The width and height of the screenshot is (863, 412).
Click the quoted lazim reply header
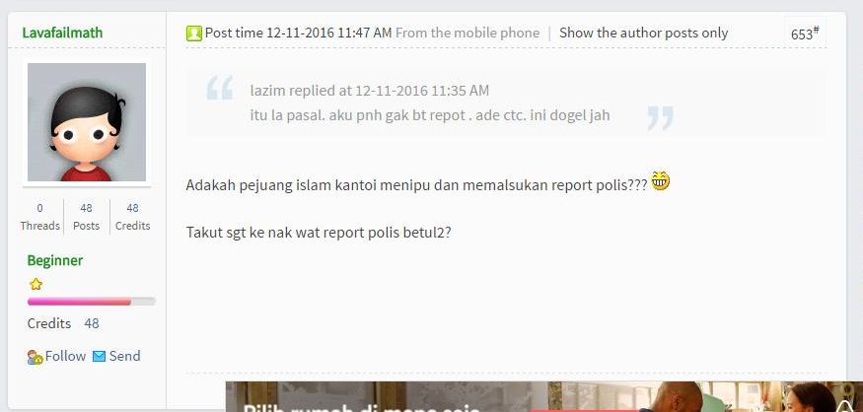[x=369, y=91]
